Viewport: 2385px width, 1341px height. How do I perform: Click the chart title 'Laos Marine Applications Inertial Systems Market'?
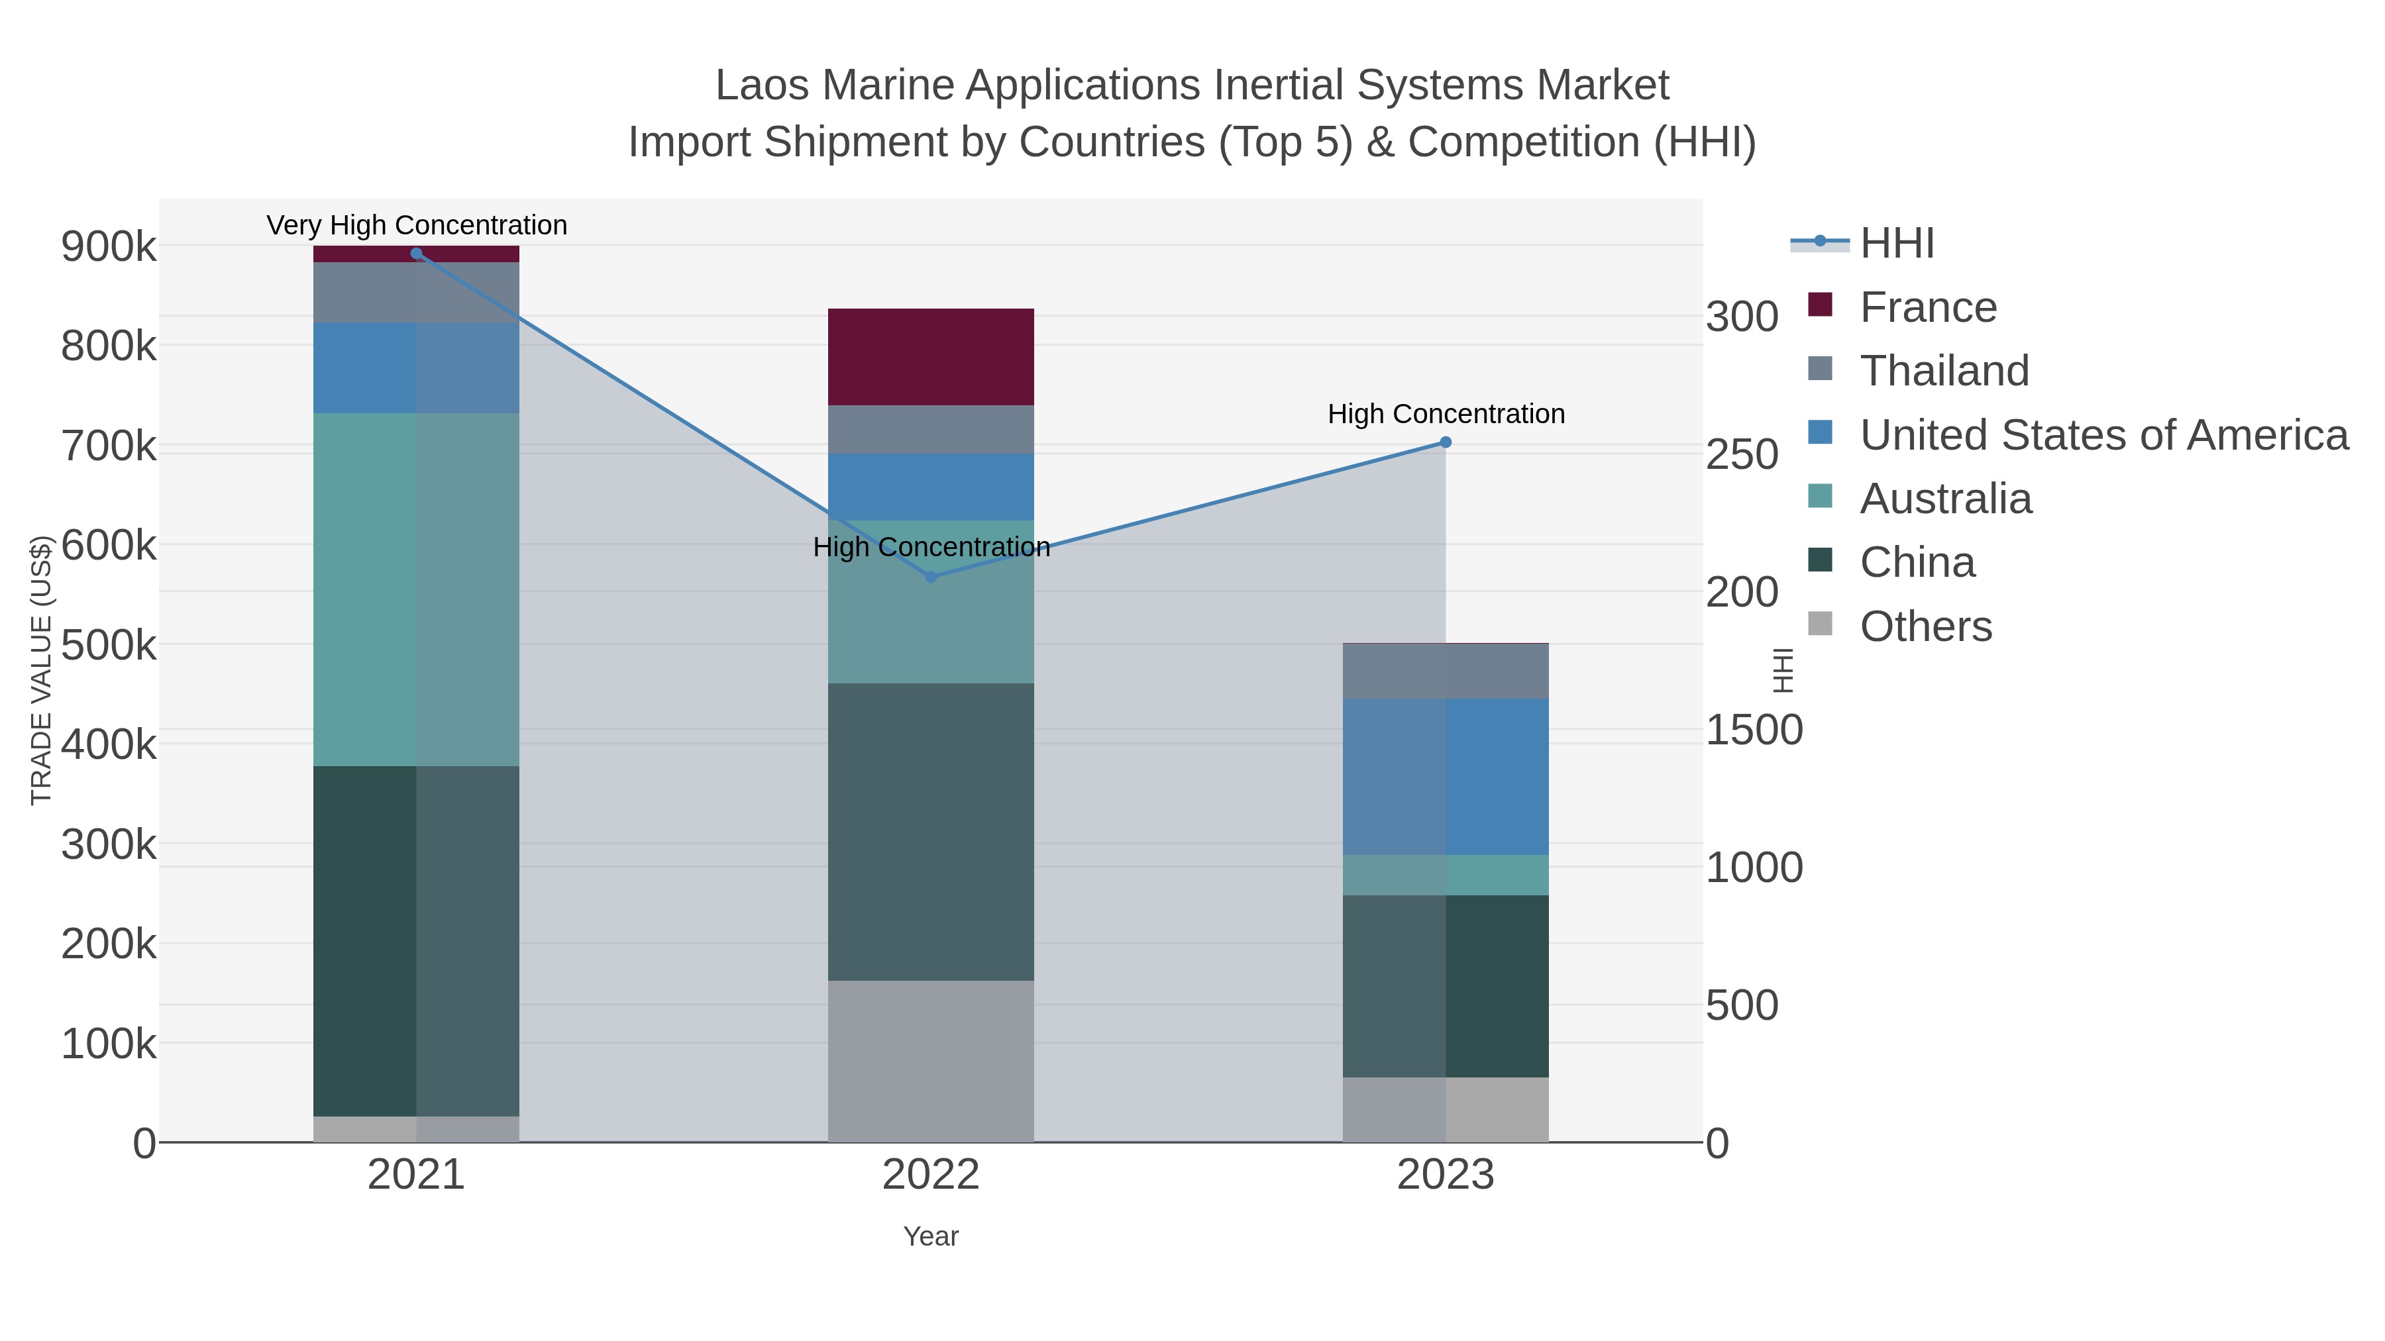tap(1192, 85)
